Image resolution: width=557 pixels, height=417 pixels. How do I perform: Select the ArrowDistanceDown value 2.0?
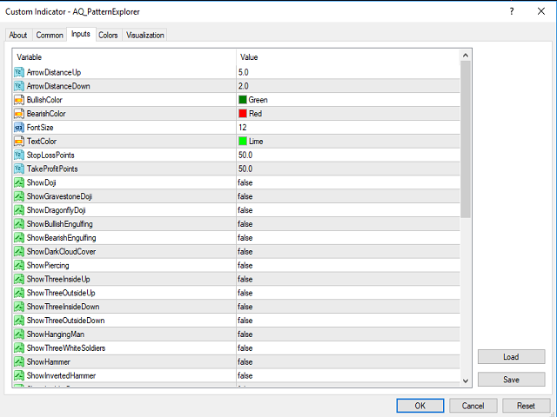pyautogui.click(x=244, y=86)
